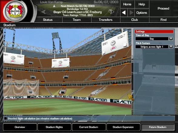The height and width of the screenshot is (133, 178).
Task: Open the Club menu
Action: [135, 20]
